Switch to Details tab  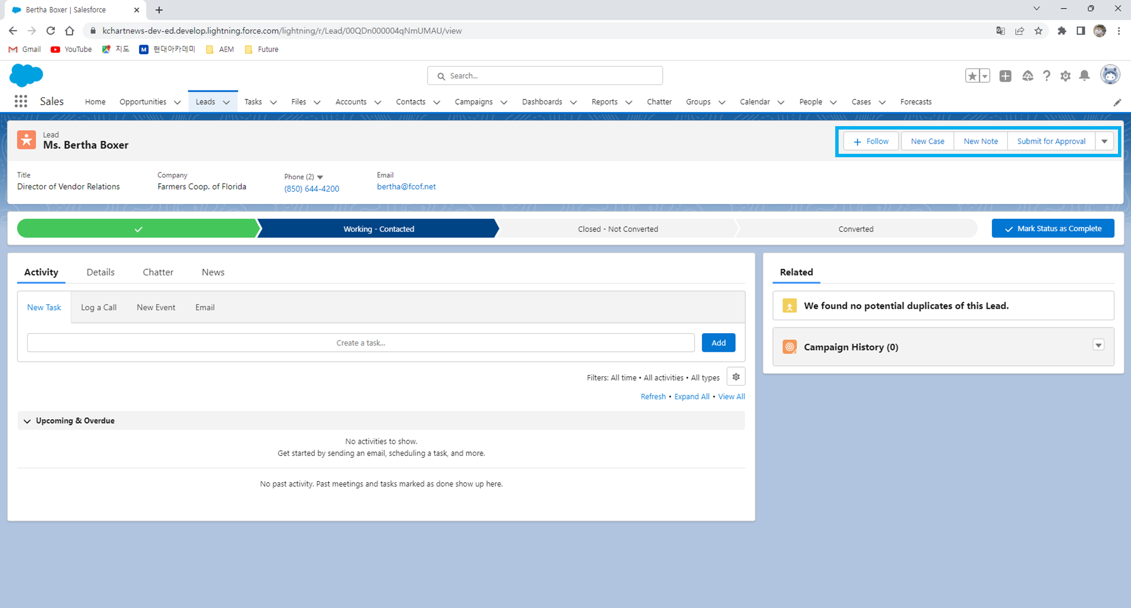(101, 272)
